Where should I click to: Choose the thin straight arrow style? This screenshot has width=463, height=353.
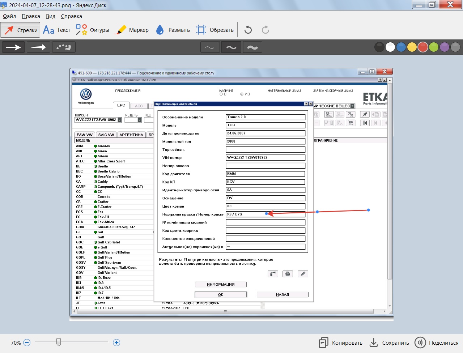tap(13, 47)
